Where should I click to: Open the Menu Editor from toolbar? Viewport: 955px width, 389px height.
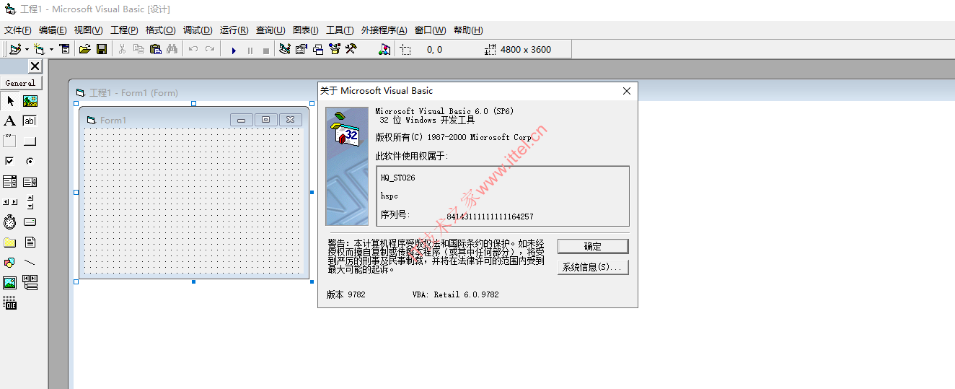(65, 49)
